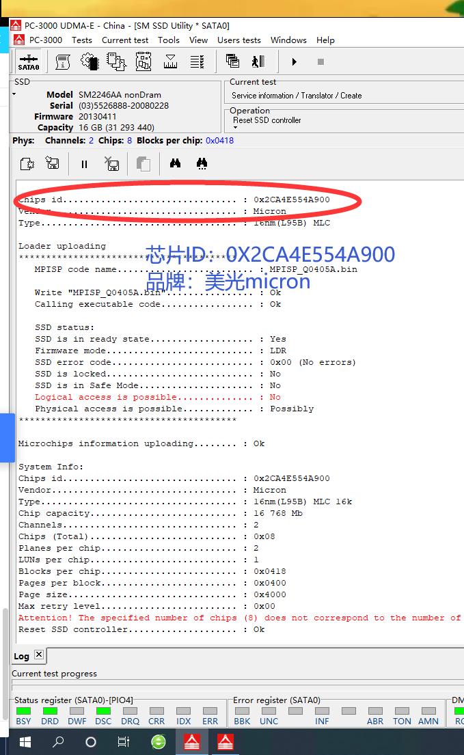Screen dimensions: 464x755
Task: Click the Serial number value
Action: (124, 105)
